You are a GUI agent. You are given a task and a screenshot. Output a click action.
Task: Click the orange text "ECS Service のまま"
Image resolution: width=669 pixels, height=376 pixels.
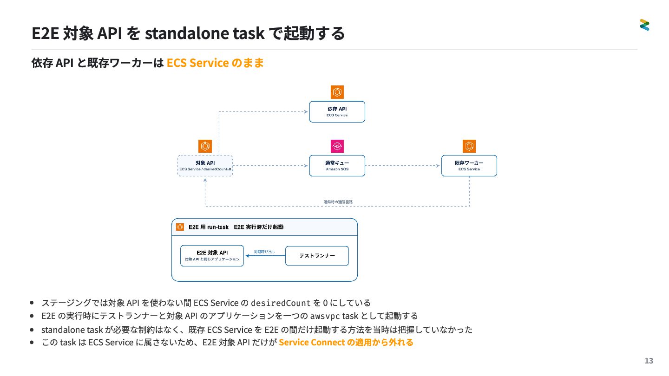click(215, 63)
